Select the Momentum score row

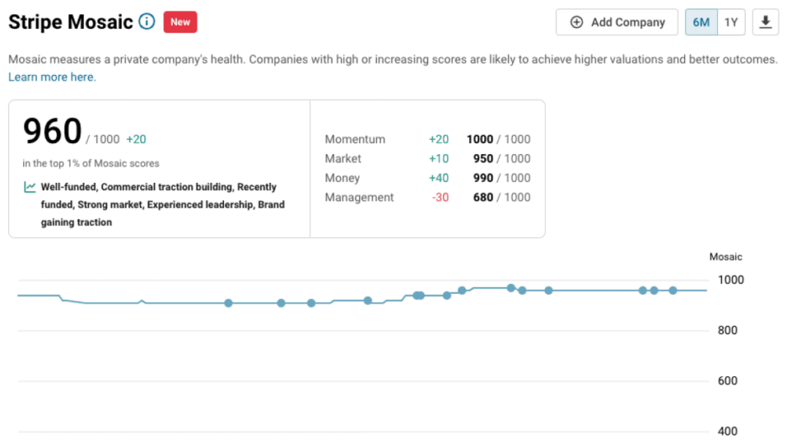pos(427,139)
